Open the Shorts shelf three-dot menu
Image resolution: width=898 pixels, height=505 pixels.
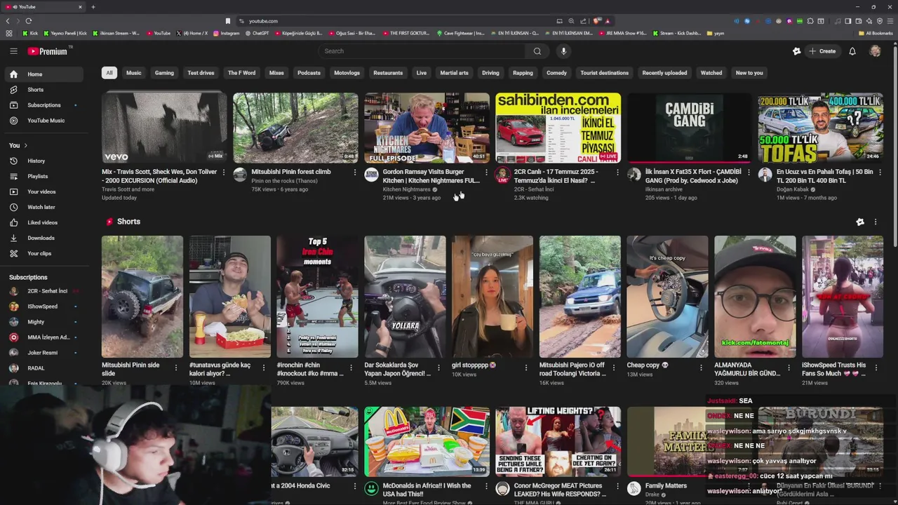pos(875,222)
